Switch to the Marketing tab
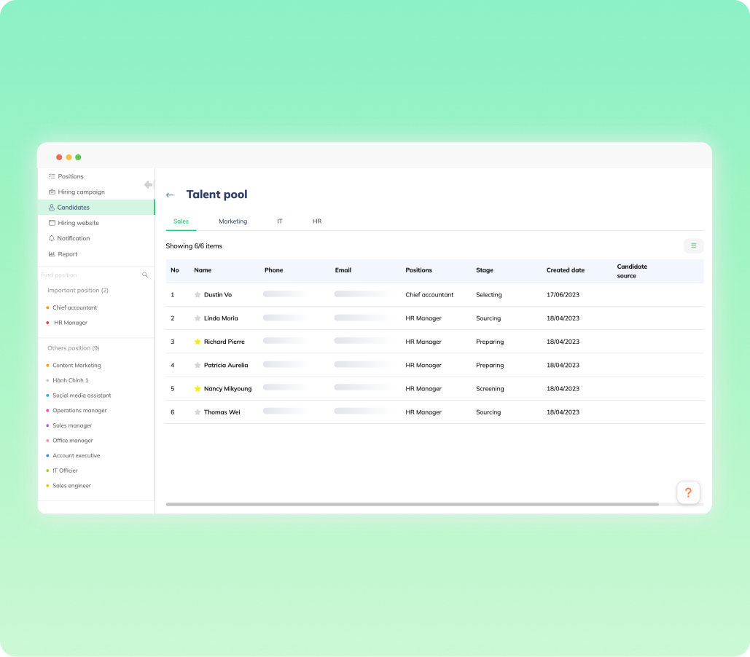Viewport: 750px width, 657px height. point(233,221)
